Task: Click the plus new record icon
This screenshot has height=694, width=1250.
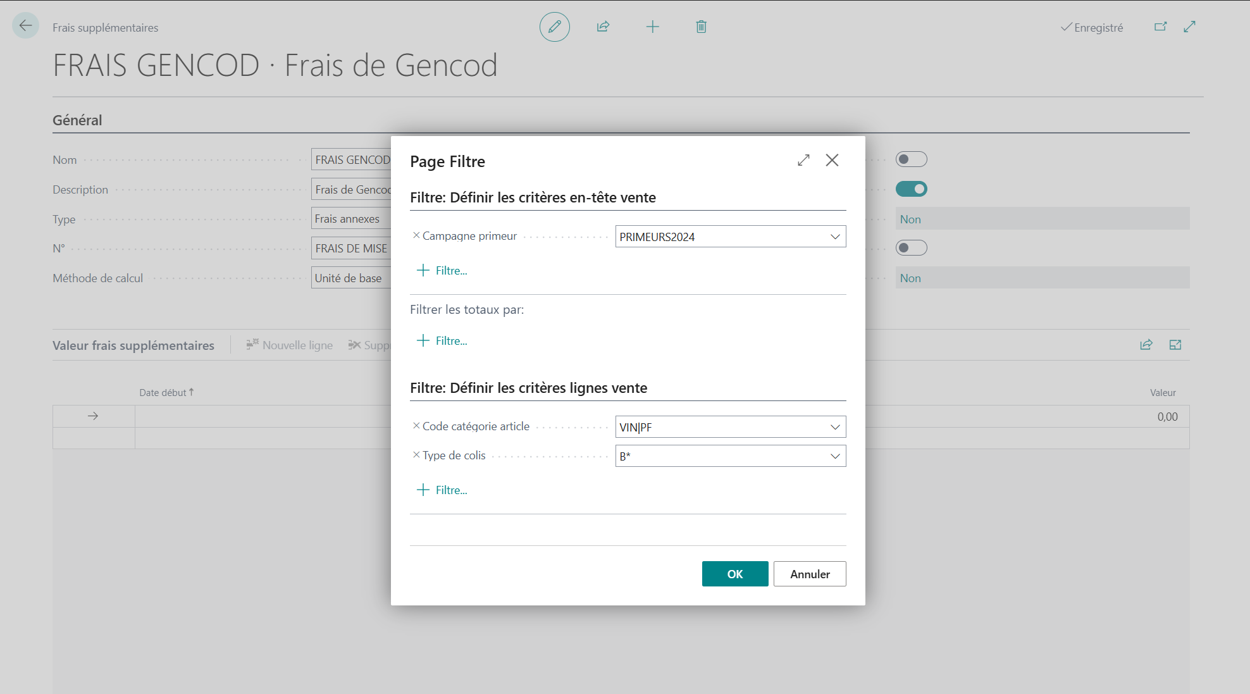Action: point(653,27)
